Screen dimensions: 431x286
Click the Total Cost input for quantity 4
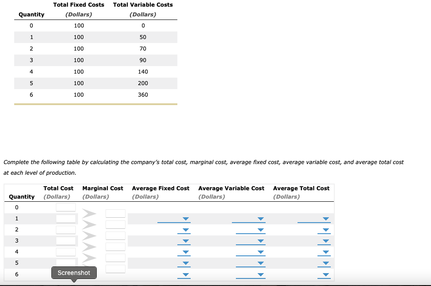coord(67,252)
